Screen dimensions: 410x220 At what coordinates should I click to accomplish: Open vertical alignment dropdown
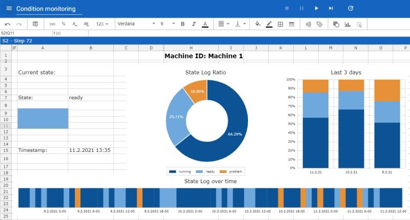coord(240,24)
